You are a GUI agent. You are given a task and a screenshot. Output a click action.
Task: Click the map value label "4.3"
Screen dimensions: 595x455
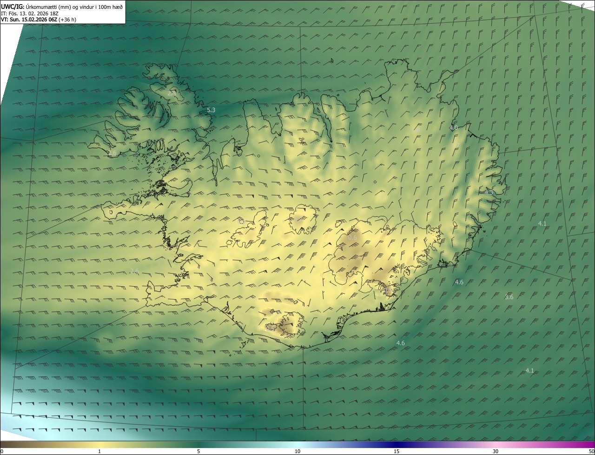(x=489, y=192)
